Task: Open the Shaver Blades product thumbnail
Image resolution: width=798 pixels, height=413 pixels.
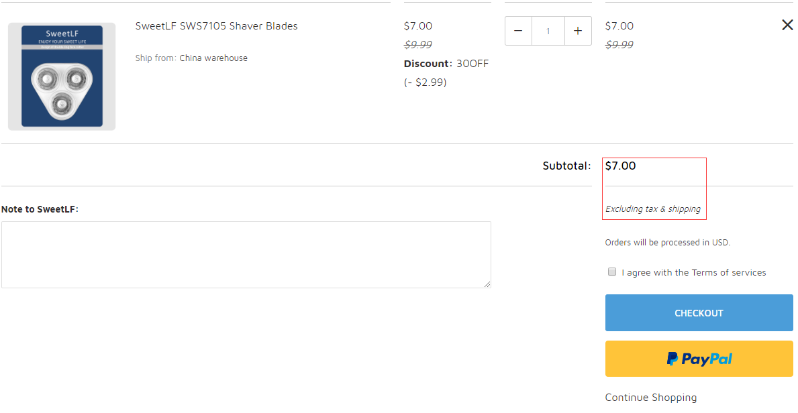Action: [x=62, y=76]
